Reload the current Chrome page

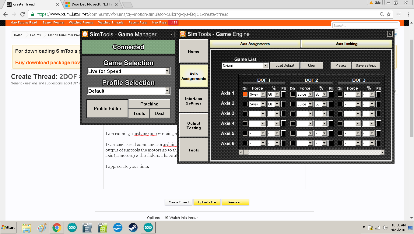tap(23, 14)
